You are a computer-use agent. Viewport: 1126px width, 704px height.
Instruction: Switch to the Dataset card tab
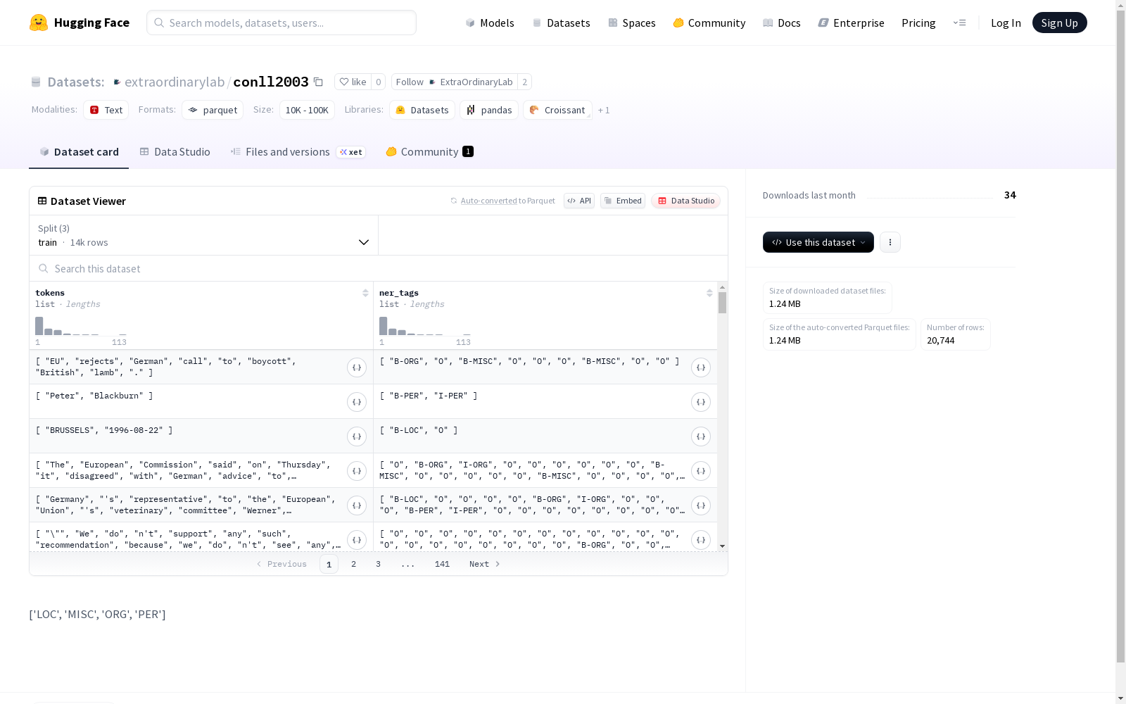tap(79, 151)
